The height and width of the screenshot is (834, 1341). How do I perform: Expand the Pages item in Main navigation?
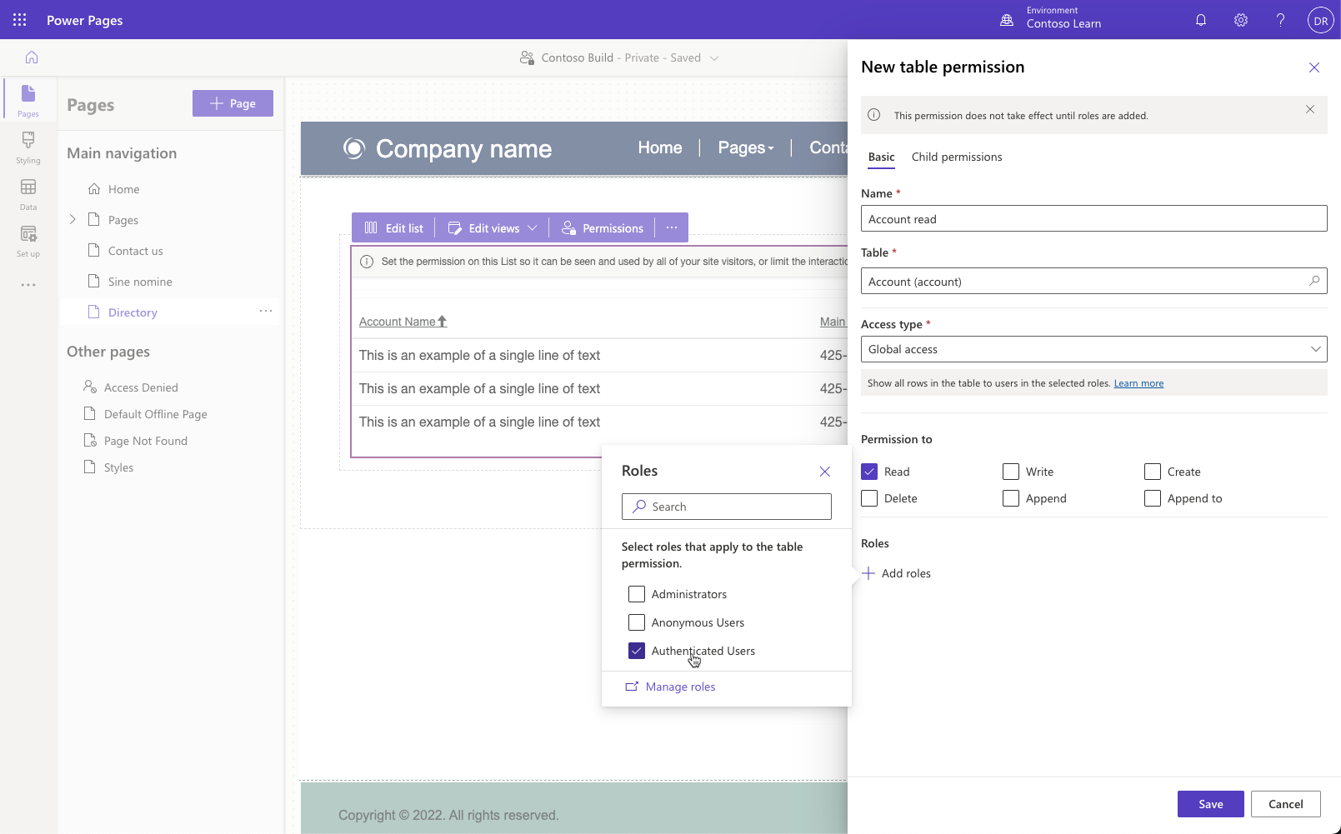tap(73, 219)
